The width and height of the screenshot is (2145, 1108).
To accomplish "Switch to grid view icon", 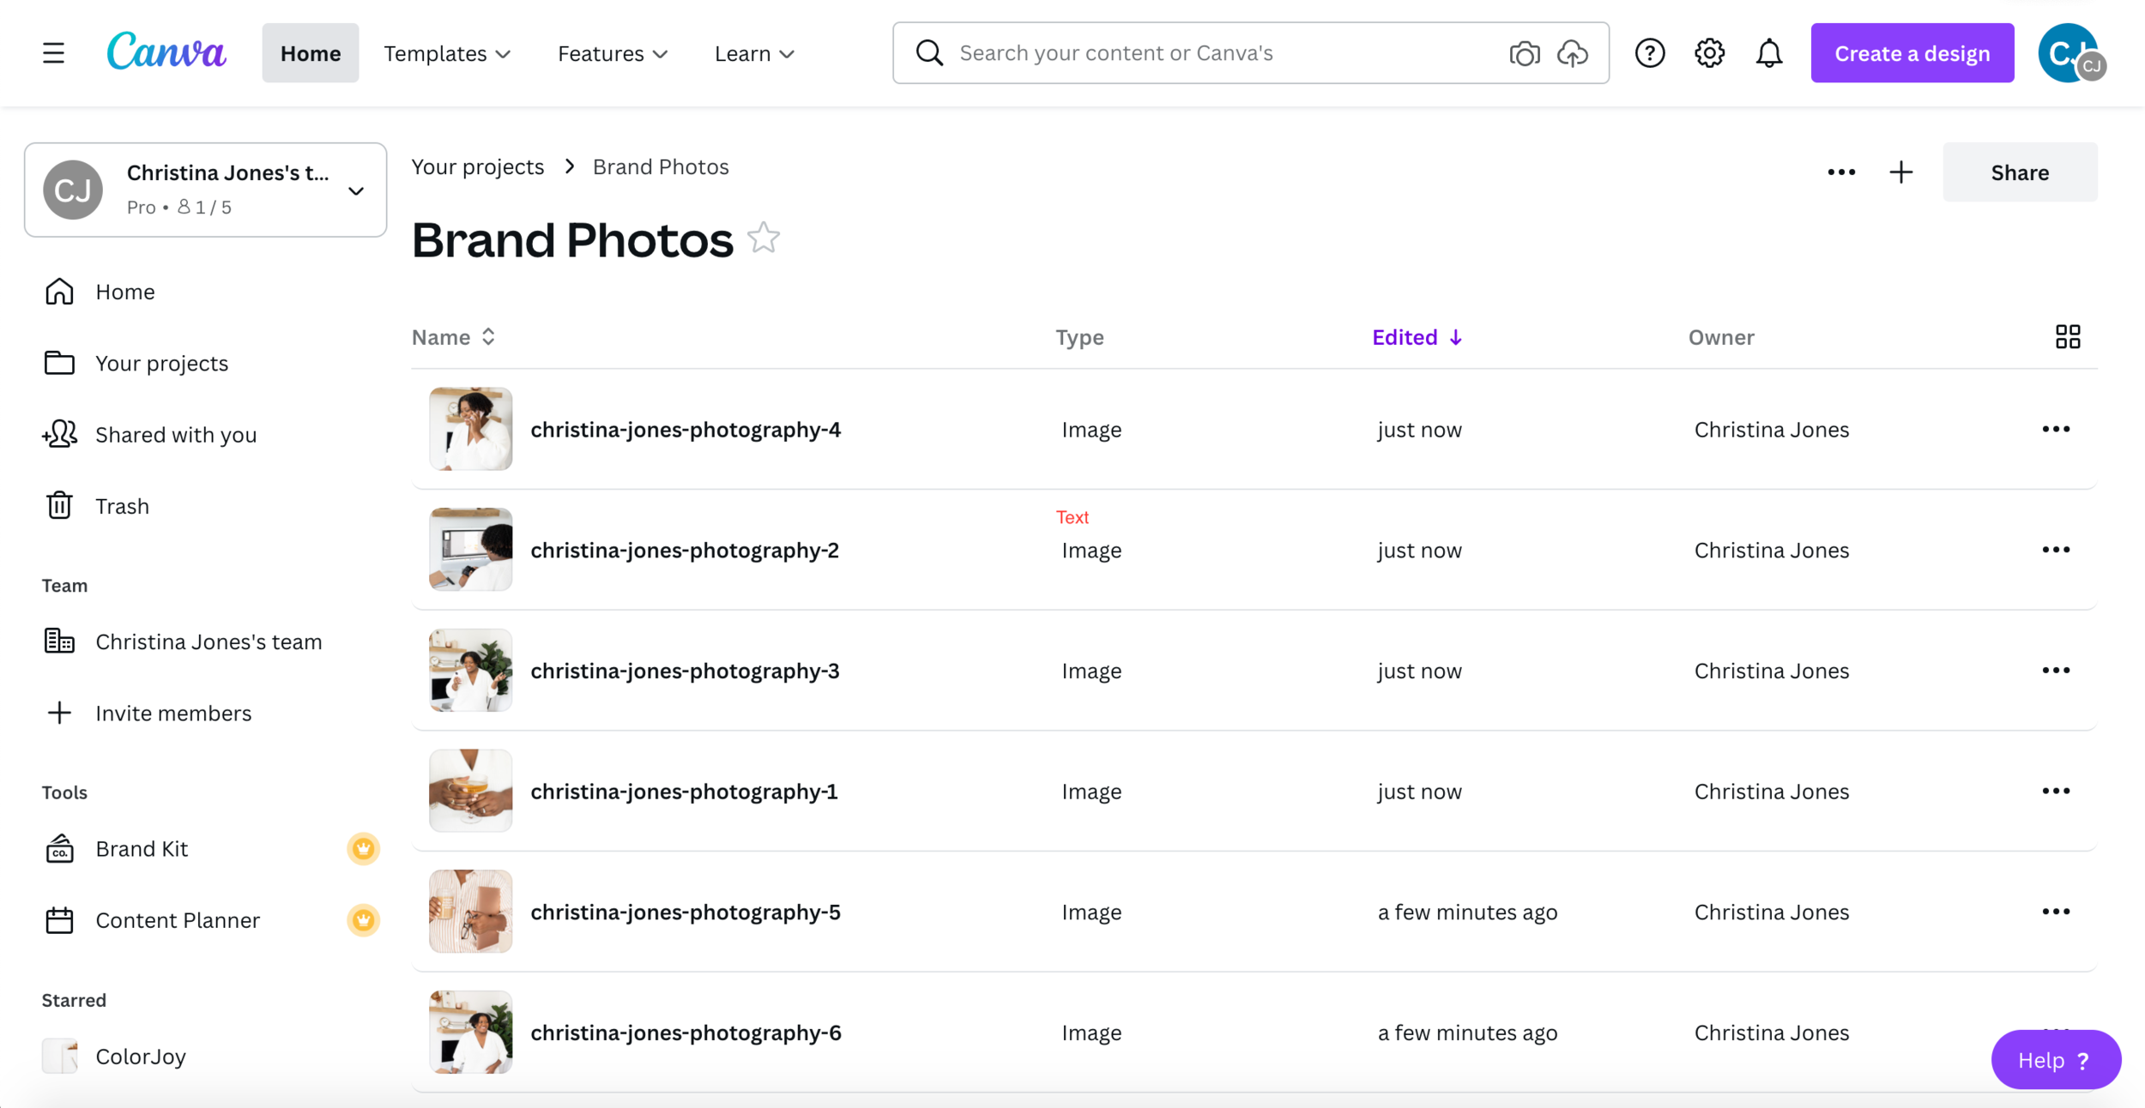I will point(2067,337).
